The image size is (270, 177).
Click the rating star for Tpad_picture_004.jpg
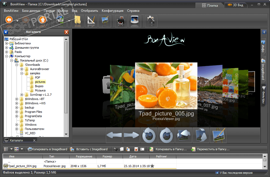pyautogui.click(x=152, y=166)
